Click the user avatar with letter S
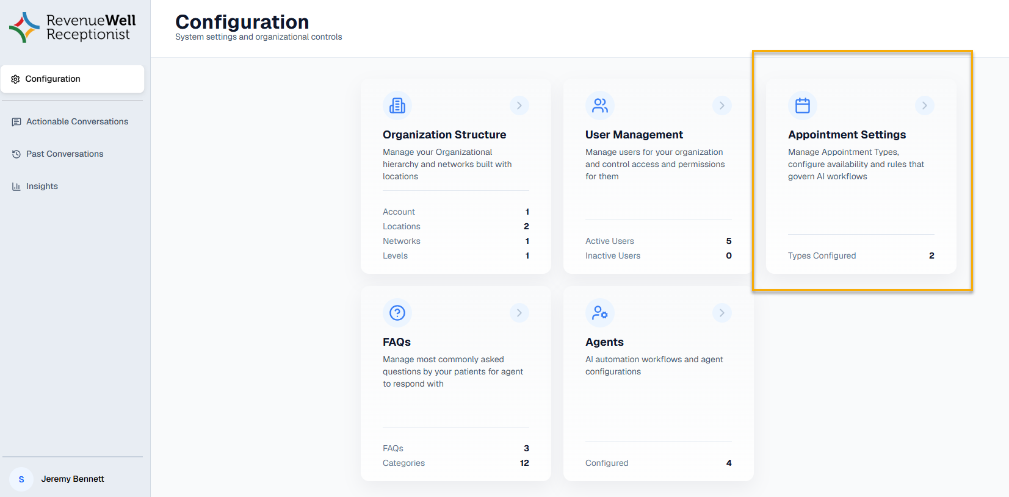 point(21,479)
